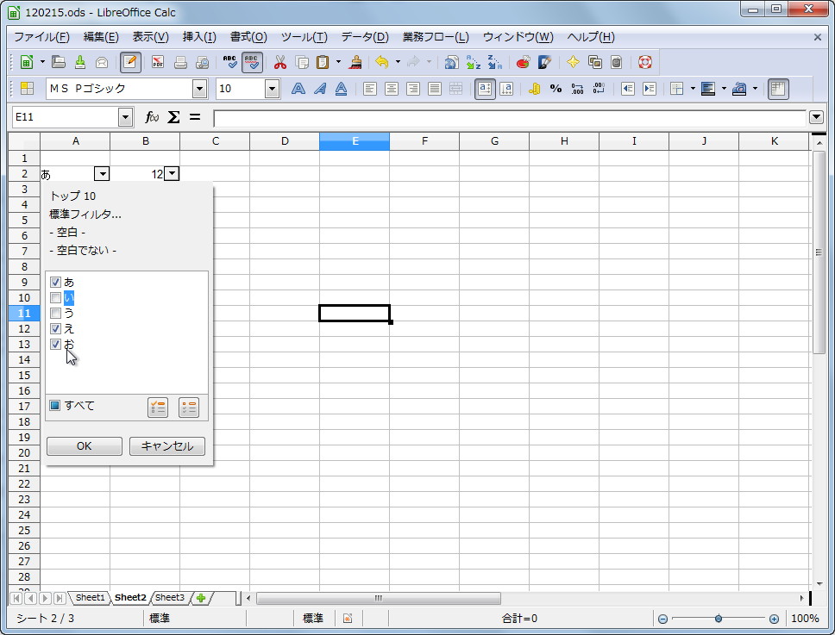This screenshot has height=635, width=835.
Task: Open the ファイル(F) menu
Action: tap(41, 37)
